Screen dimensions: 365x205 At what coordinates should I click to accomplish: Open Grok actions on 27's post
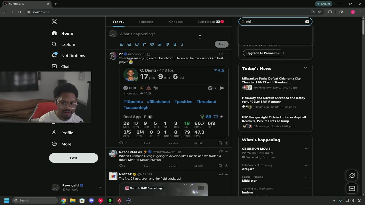tap(221, 54)
